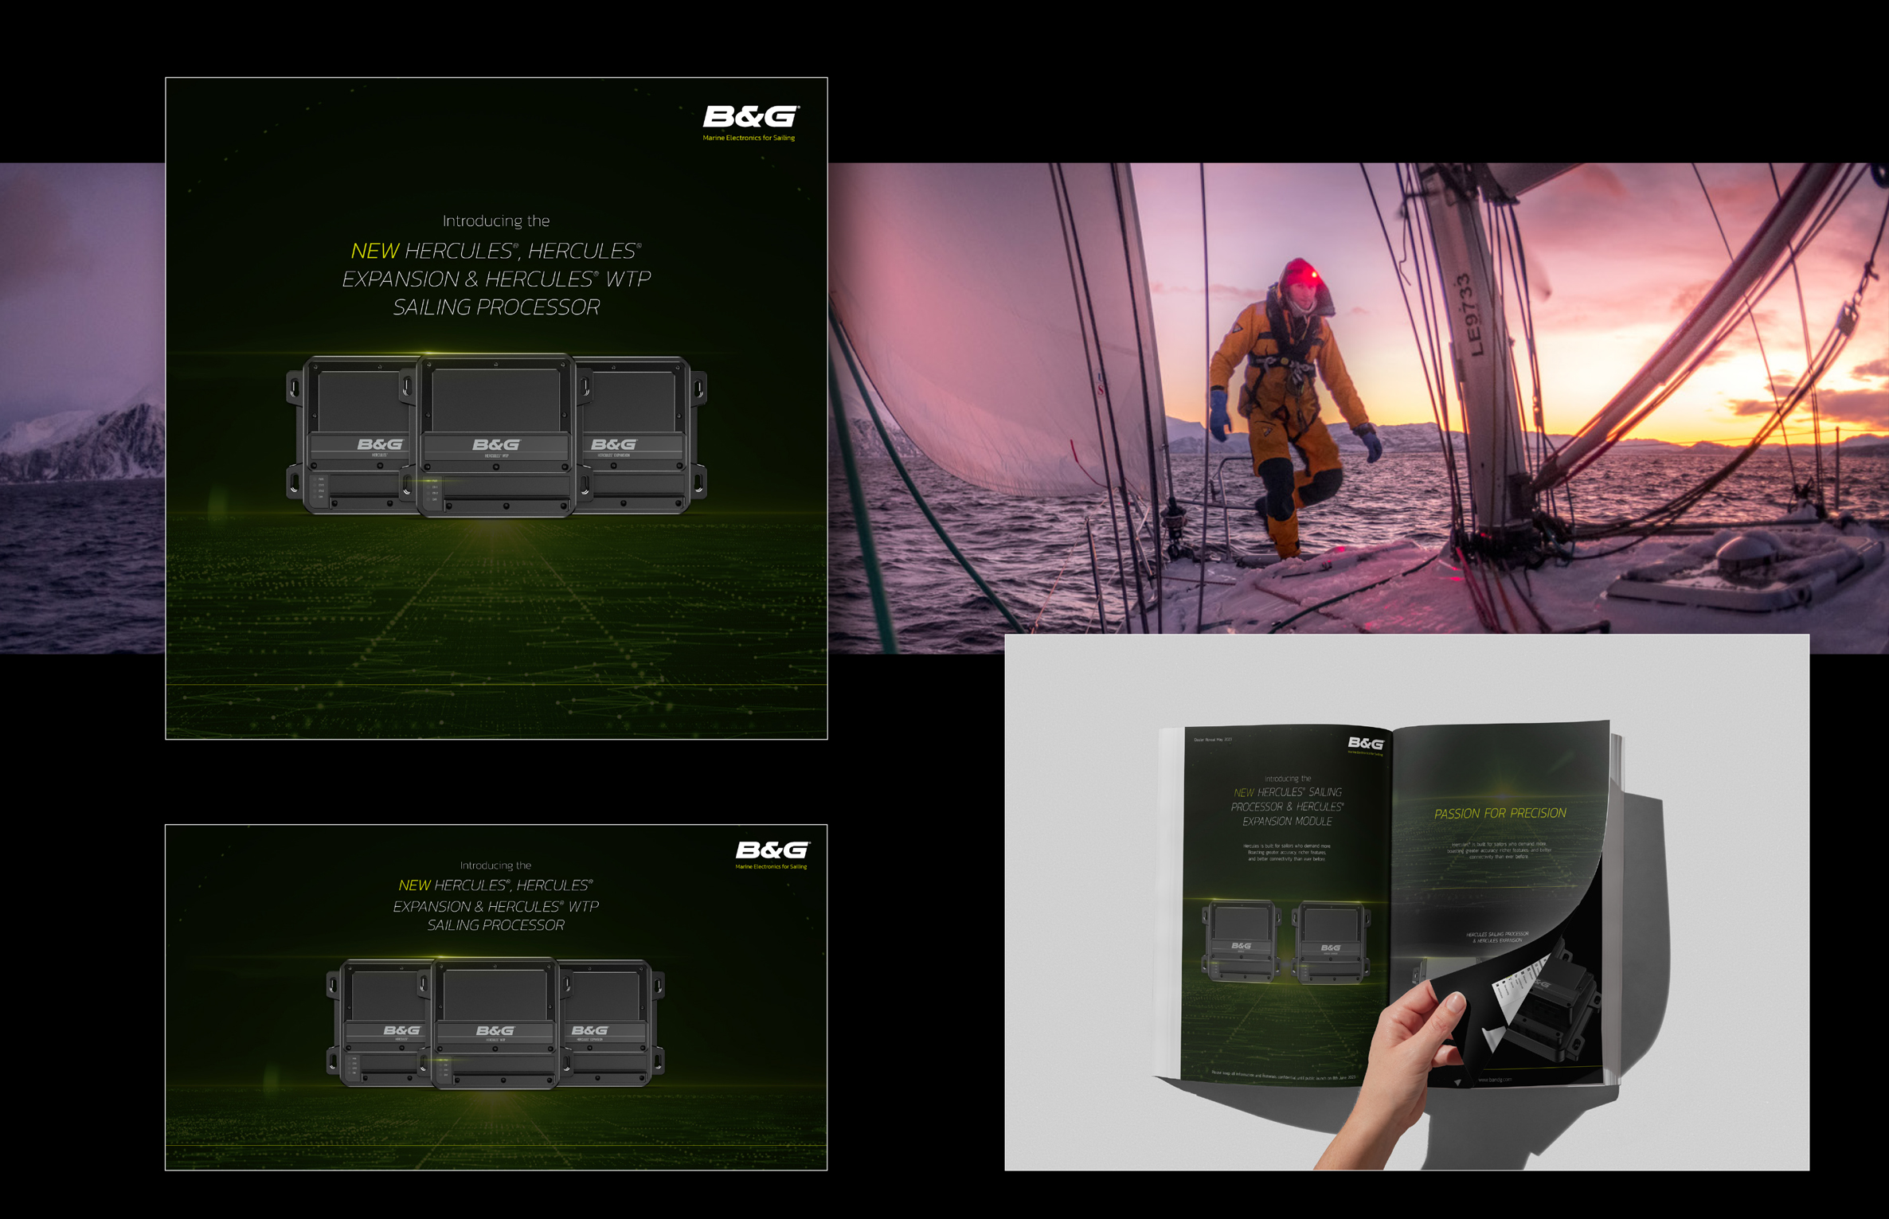The height and width of the screenshot is (1219, 1889).
Task: Click the 'PASSION FOR PRECISION' magazine headline
Action: (x=1500, y=814)
